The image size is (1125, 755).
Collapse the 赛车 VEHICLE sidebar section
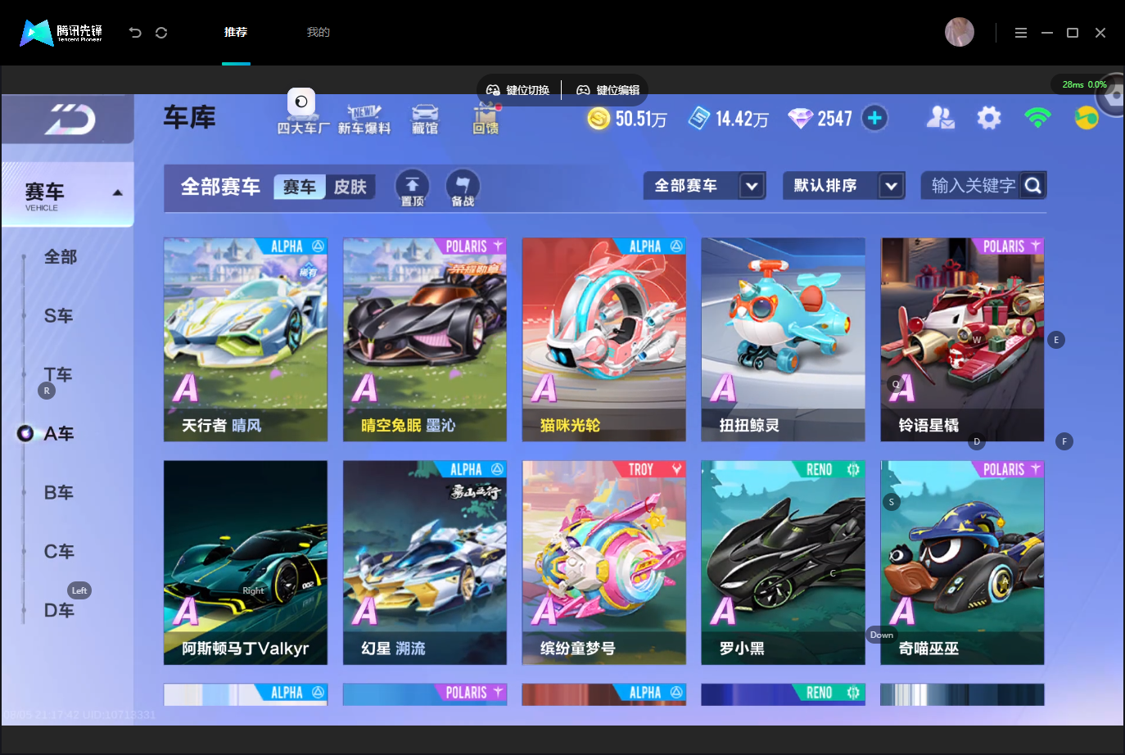tap(69, 194)
